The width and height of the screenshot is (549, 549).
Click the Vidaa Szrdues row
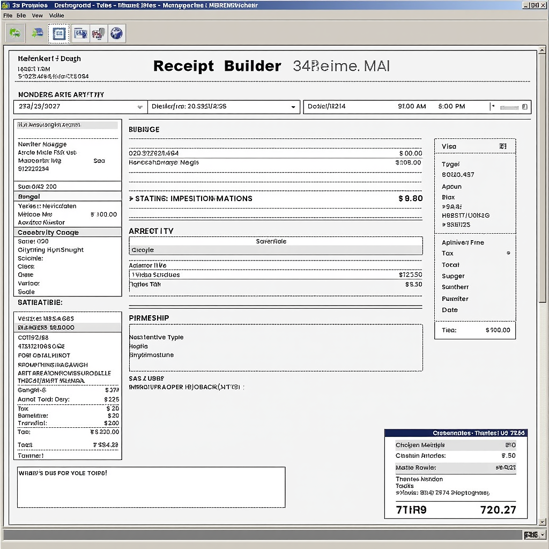(x=276, y=274)
